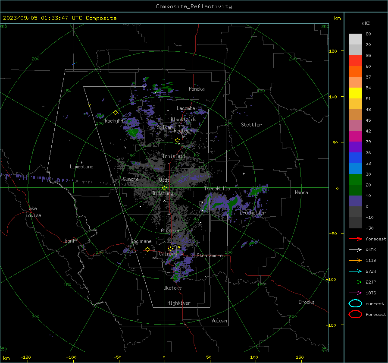The height and width of the screenshot is (363, 388).
Task: Select the bright yellow 51-54 dBZ swatch
Action: (355, 93)
